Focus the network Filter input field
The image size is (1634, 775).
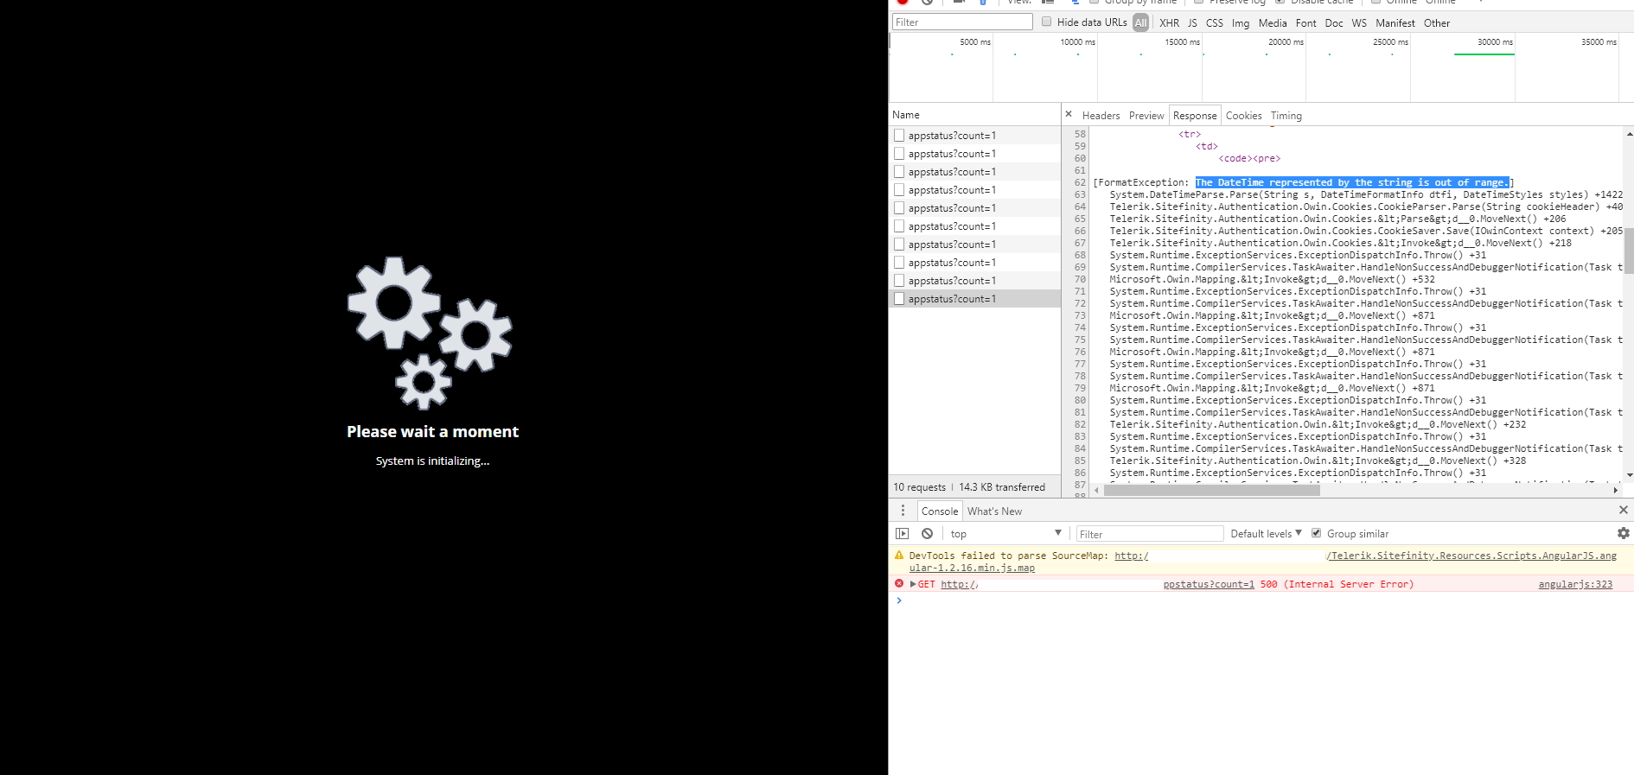click(962, 22)
